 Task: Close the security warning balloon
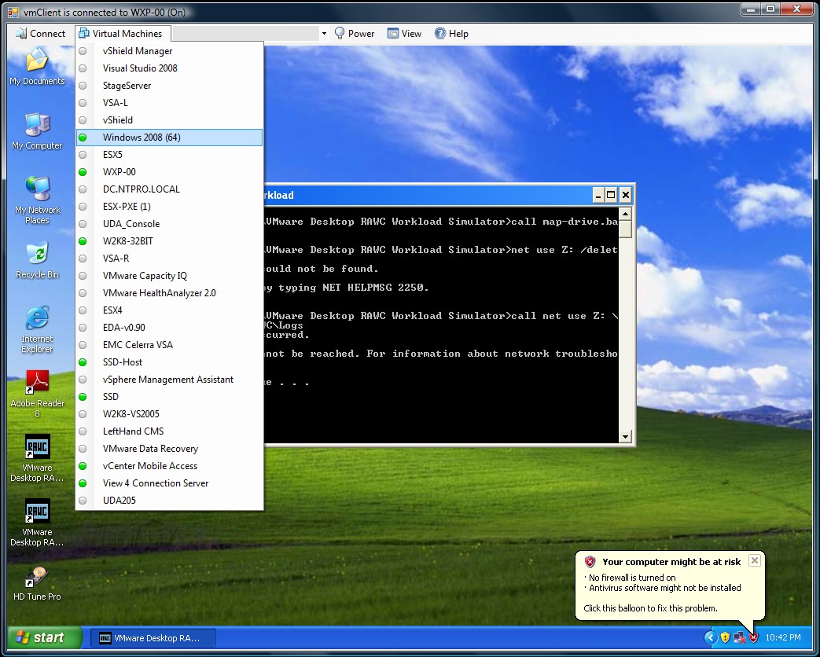754,560
